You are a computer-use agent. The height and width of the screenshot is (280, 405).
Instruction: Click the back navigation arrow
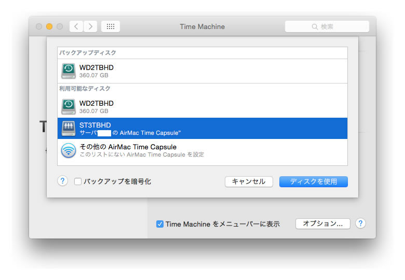click(76, 26)
